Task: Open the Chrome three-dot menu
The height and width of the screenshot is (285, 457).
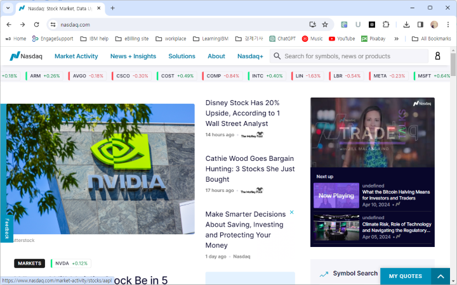Action: pos(448,25)
